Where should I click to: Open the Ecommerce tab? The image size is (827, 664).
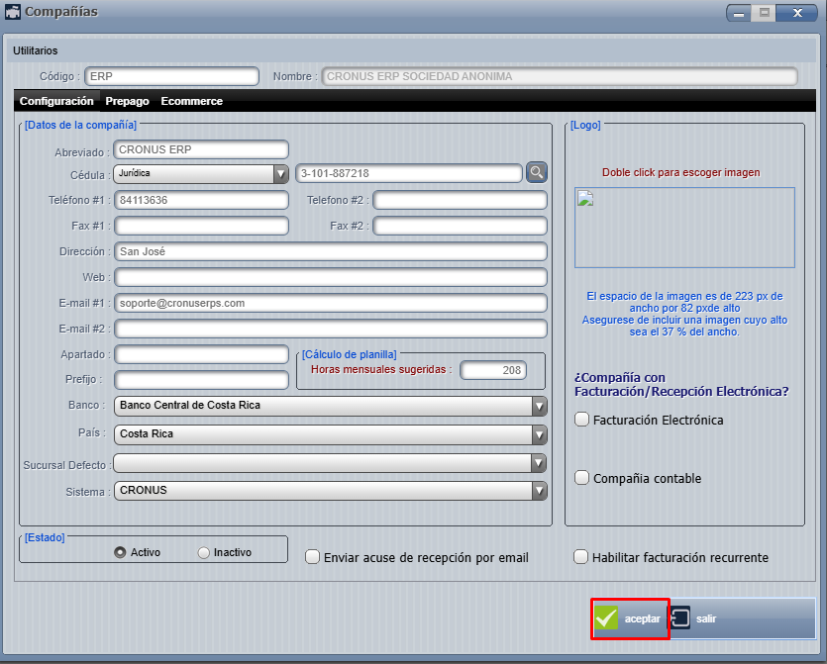click(x=192, y=101)
